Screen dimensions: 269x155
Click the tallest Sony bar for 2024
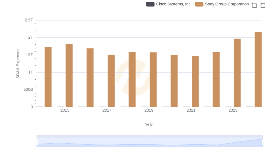[258, 70]
